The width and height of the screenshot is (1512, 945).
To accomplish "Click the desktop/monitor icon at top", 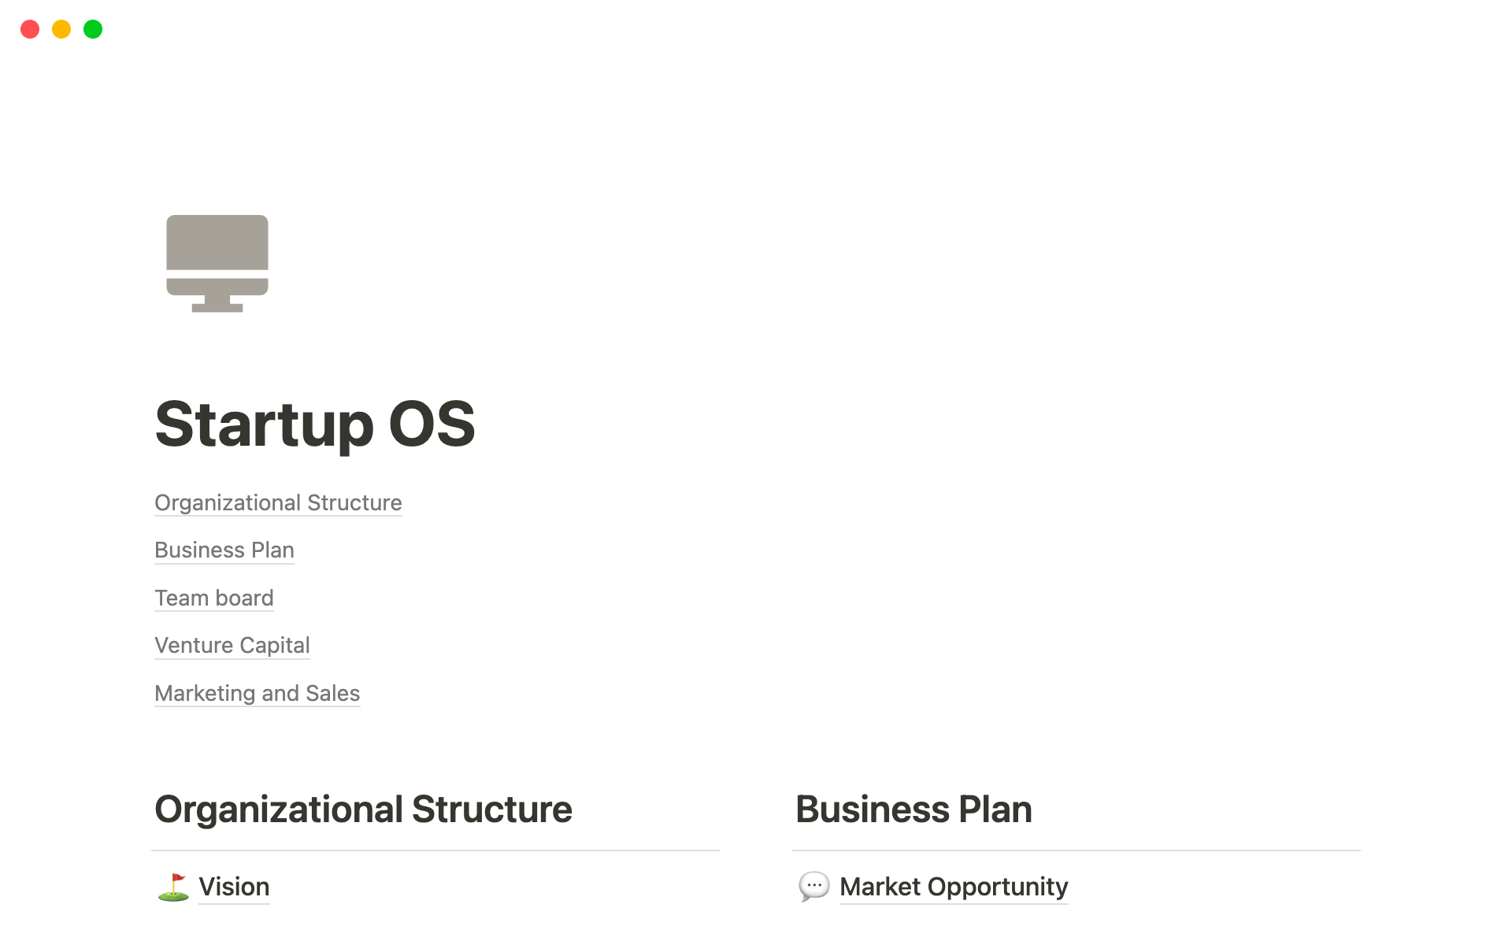I will 216,262.
